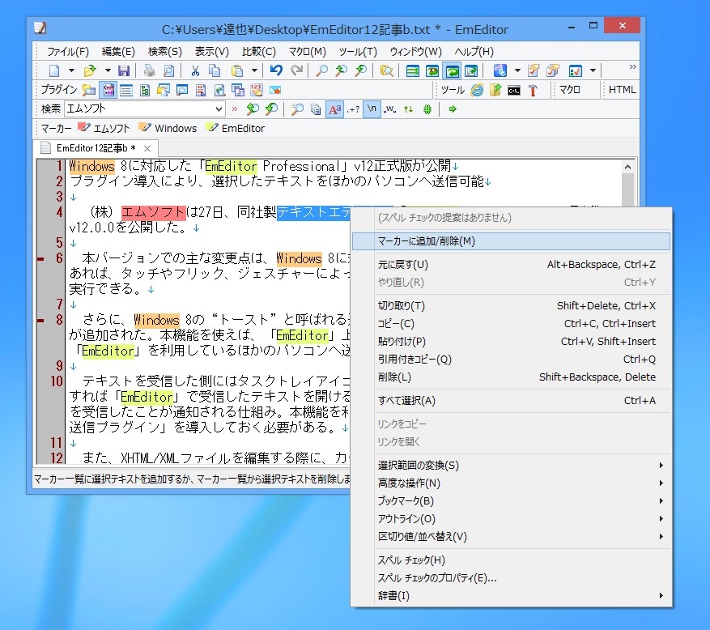This screenshot has height=630, width=710.
Task: Click the green arrow icon in search bar
Action: pos(453,109)
